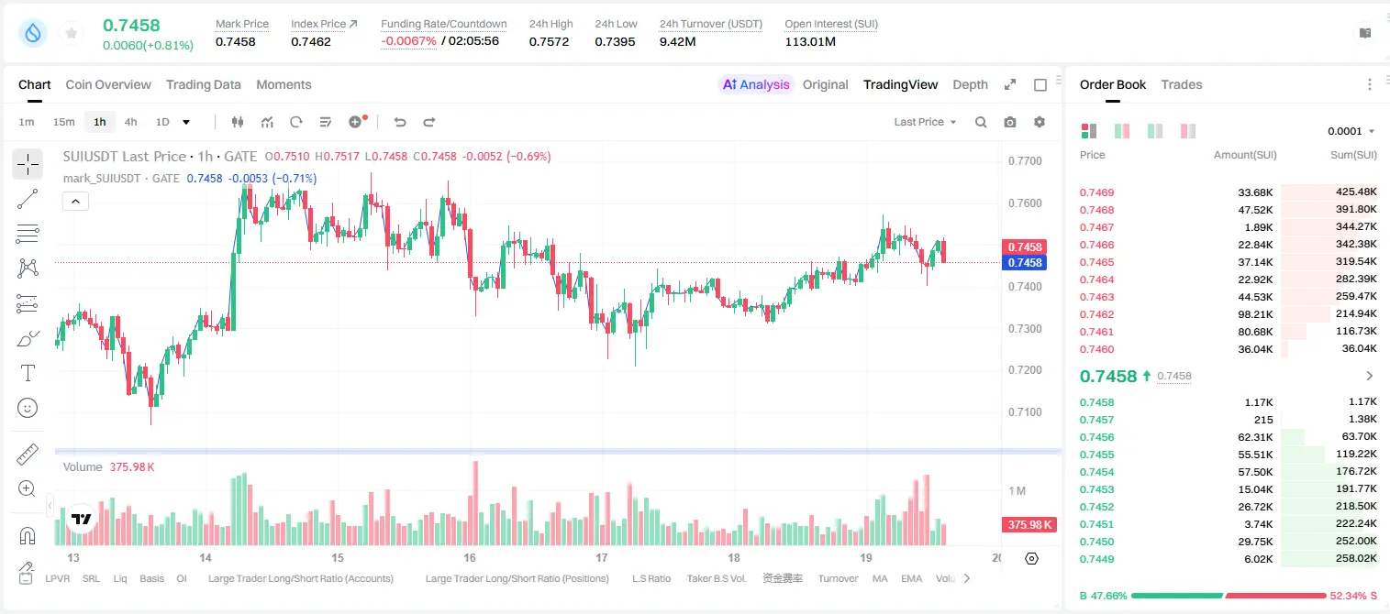Select the text annotation tool

[28, 373]
